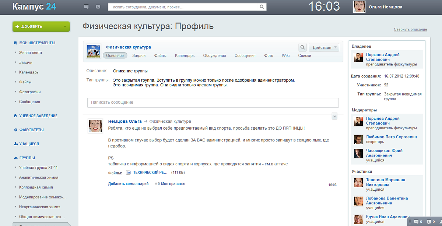Click Физическая культура group avatar image

click(x=91, y=51)
